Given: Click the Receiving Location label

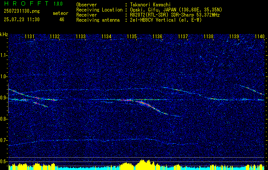Looking at the screenshot, I should click(99, 10).
